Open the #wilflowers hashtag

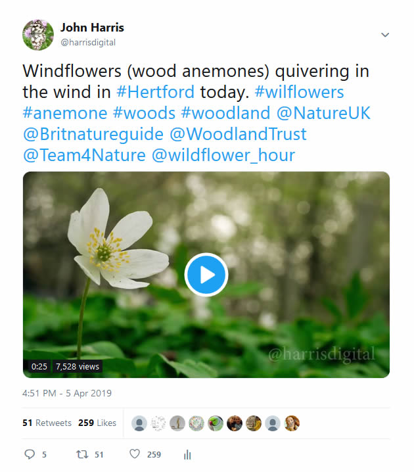(299, 92)
